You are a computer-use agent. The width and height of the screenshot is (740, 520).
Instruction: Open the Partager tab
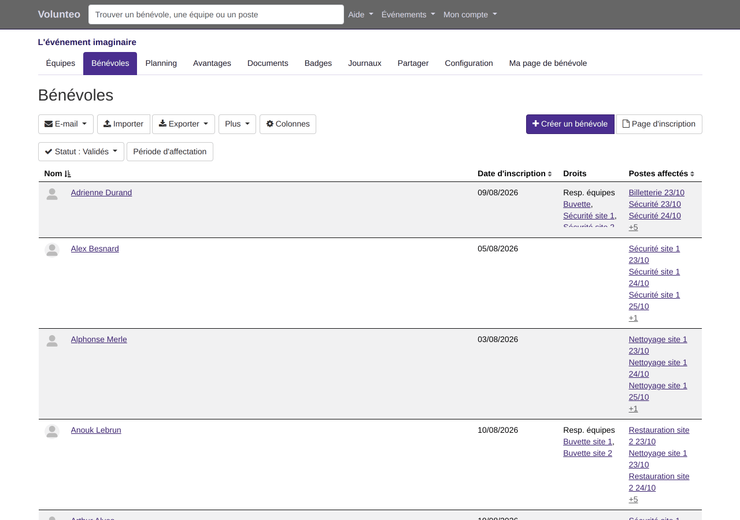click(x=413, y=64)
